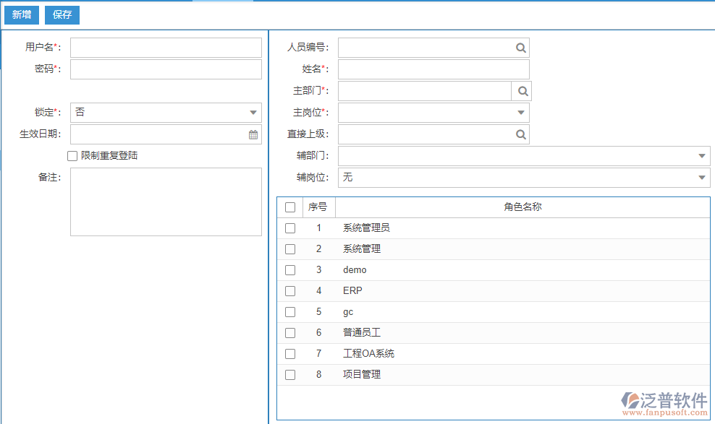Screen dimensions: 715x424
Task: Click the 保存 button
Action: pyautogui.click(x=62, y=14)
